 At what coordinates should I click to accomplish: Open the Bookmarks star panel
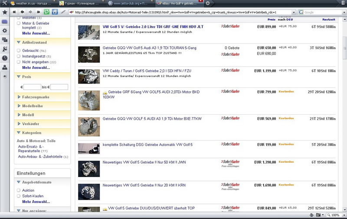pos(5,12)
